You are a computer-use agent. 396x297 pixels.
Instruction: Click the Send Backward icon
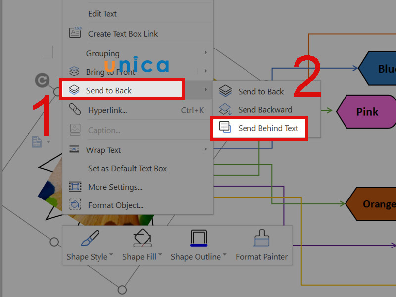coord(225,109)
